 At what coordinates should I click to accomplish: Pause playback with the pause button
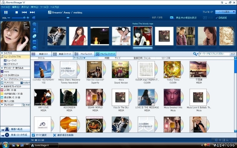click(6, 12)
